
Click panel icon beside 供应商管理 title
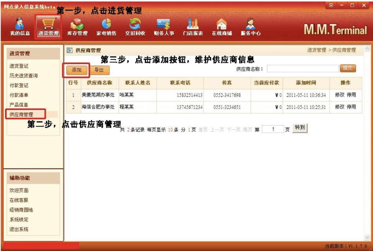(70, 50)
